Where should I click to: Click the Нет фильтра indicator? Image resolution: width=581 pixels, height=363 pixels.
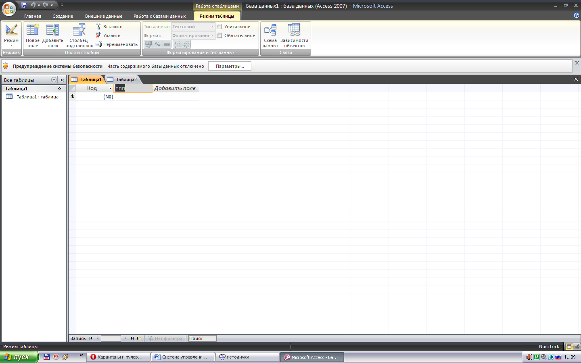pyautogui.click(x=165, y=338)
